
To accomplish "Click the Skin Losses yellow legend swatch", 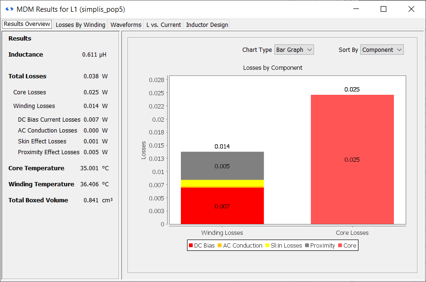I will click(x=267, y=246).
